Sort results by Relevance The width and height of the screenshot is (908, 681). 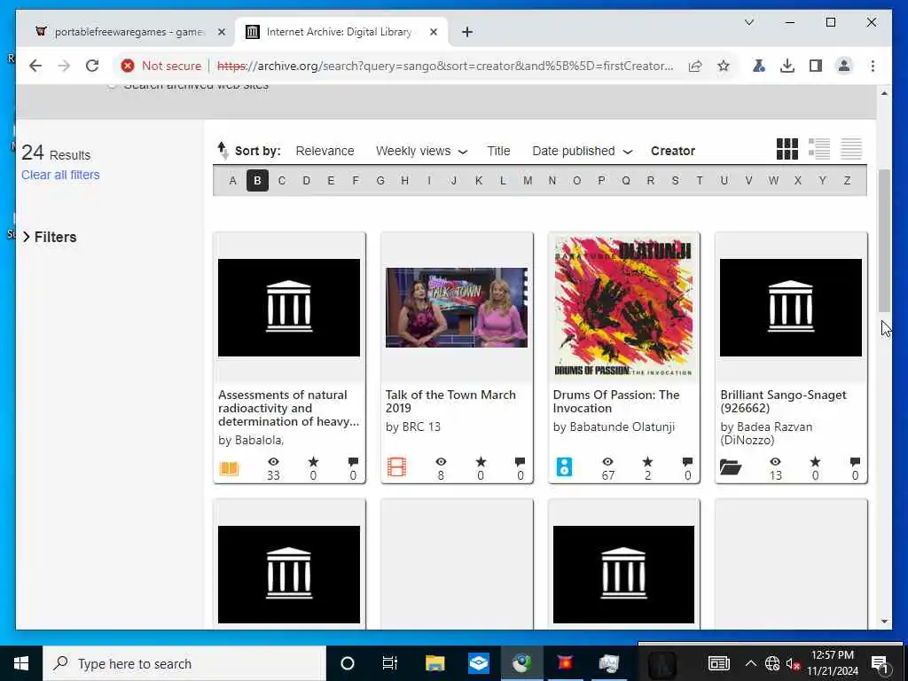click(325, 151)
